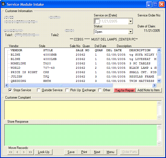Click the Store Response scroll up arrow
166x158 pixels.
pos(159,127)
